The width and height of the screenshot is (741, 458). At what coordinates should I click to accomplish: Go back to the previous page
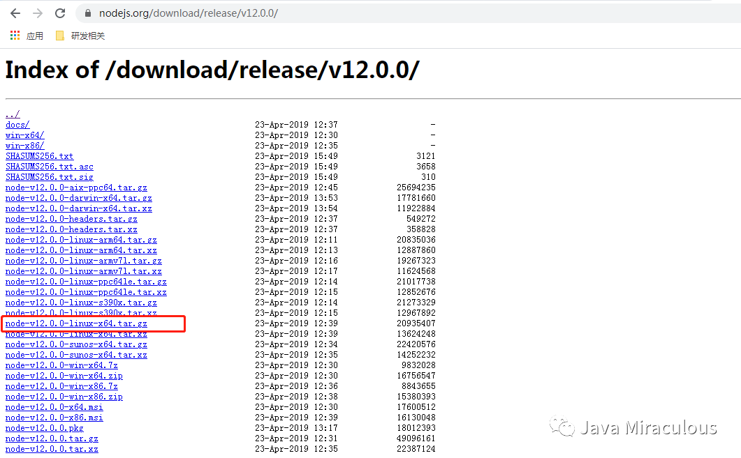click(15, 13)
